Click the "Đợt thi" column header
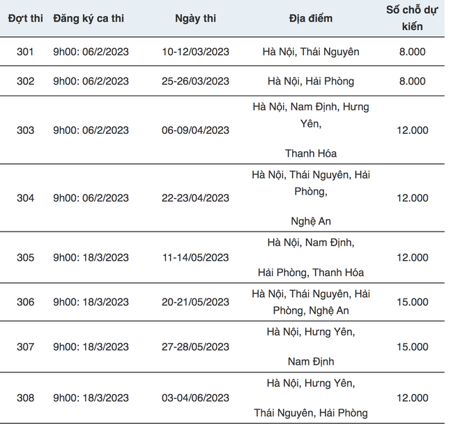The width and height of the screenshot is (474, 424). [25, 19]
